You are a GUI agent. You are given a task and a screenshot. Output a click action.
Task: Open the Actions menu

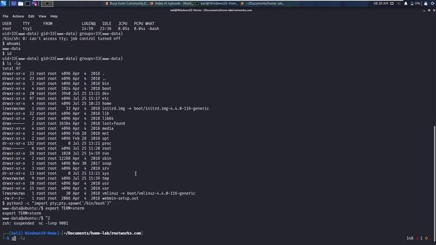(x=18, y=16)
